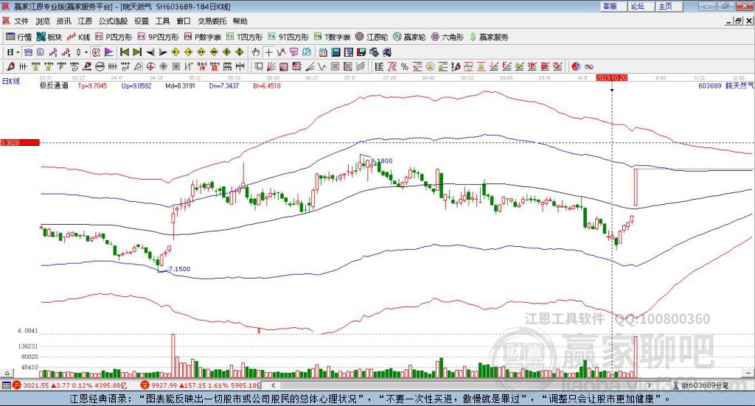Open the 9P四方形 tool
The width and height of the screenshot is (755, 406).
158,37
